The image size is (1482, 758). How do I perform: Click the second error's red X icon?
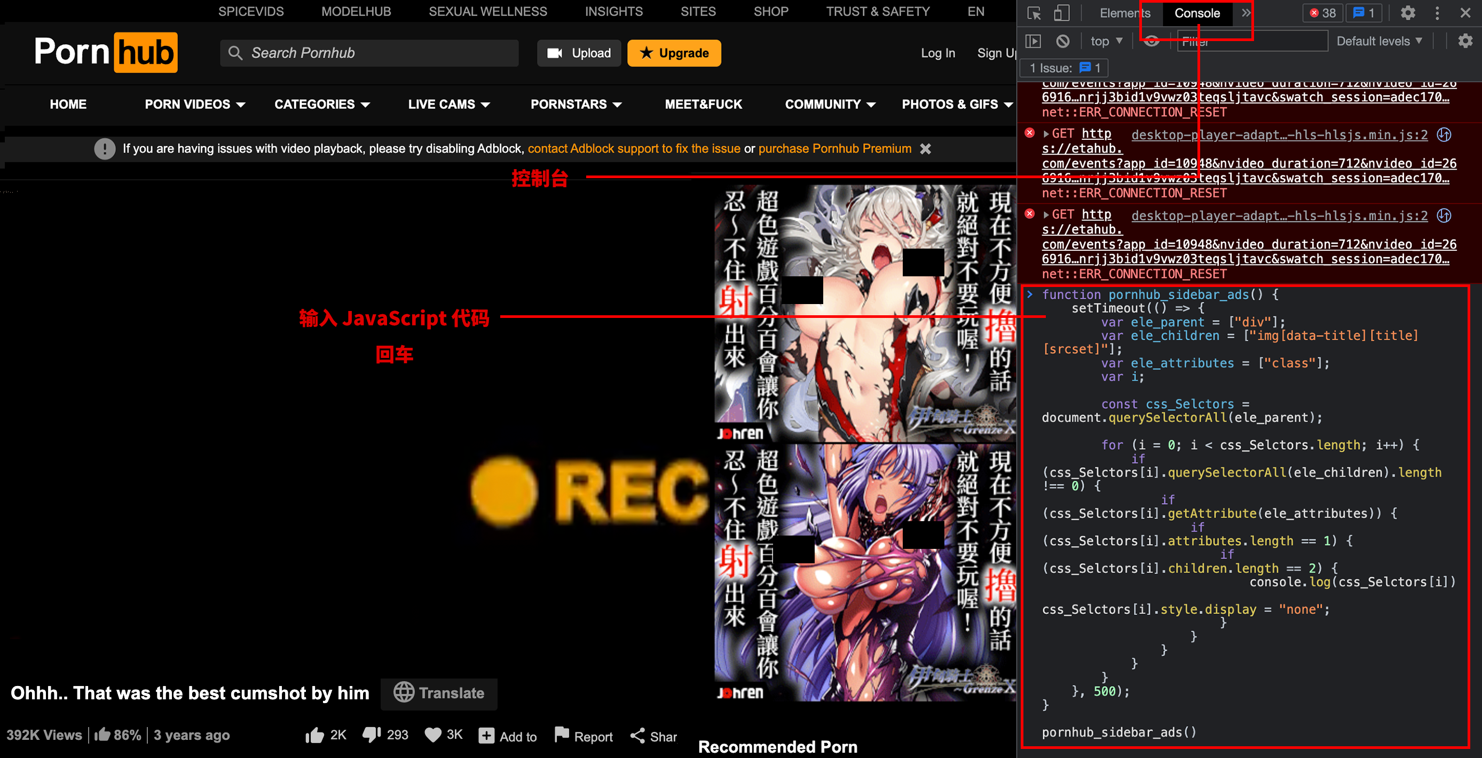click(x=1030, y=133)
